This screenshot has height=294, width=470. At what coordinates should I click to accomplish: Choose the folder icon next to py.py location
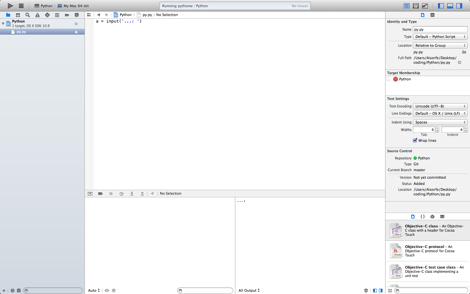464,52
